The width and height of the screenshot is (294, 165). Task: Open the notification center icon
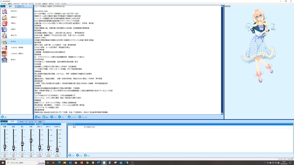[x=290, y=163]
